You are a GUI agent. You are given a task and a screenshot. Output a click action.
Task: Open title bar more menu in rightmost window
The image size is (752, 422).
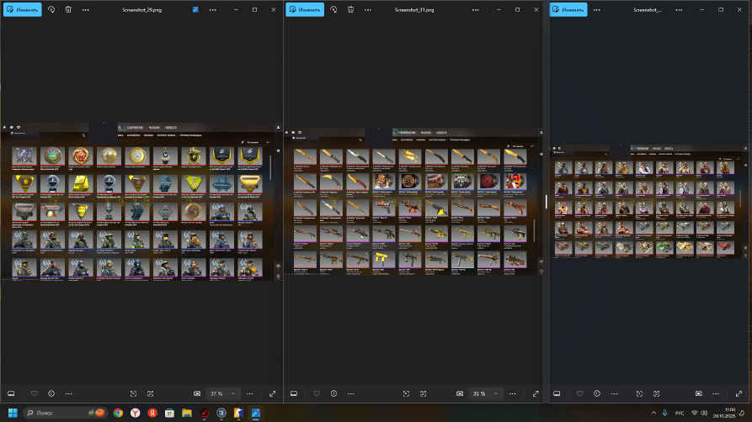pyautogui.click(x=679, y=9)
